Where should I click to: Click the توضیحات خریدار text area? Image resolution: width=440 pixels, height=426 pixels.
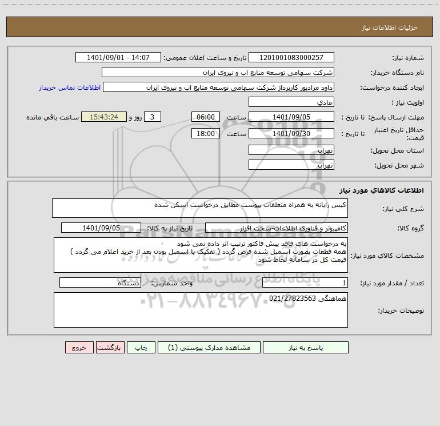(x=201, y=310)
